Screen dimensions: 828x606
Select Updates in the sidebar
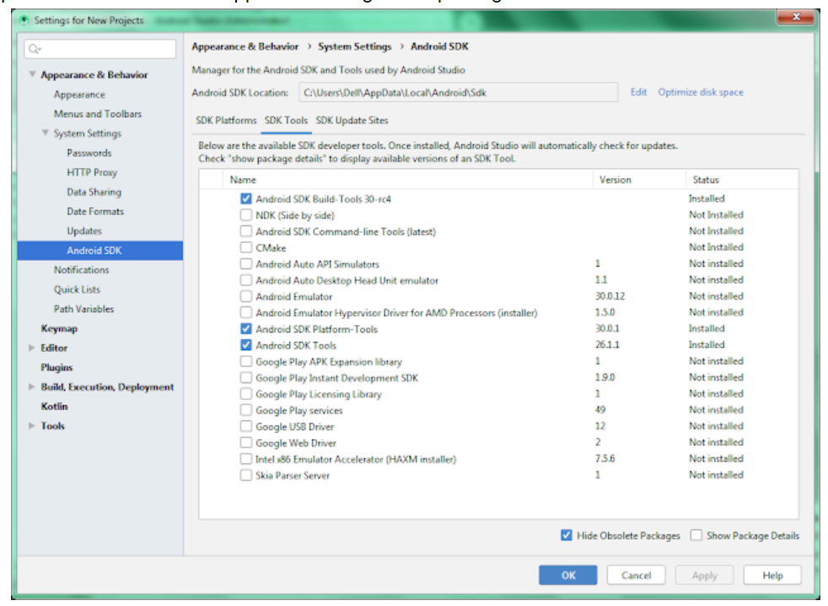pyautogui.click(x=84, y=231)
